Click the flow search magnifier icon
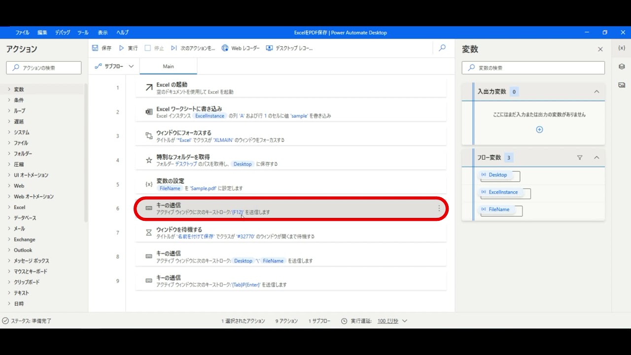631x355 pixels. (442, 48)
